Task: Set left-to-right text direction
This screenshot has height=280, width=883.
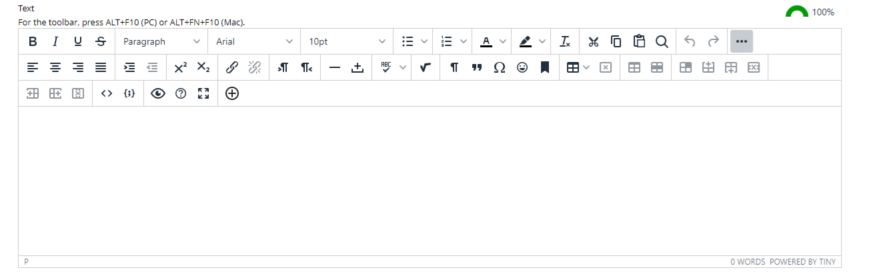Action: click(283, 67)
